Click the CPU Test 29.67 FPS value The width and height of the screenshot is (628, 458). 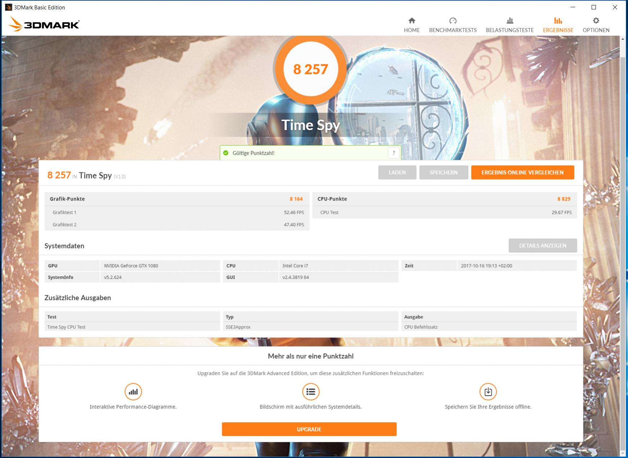coord(561,212)
